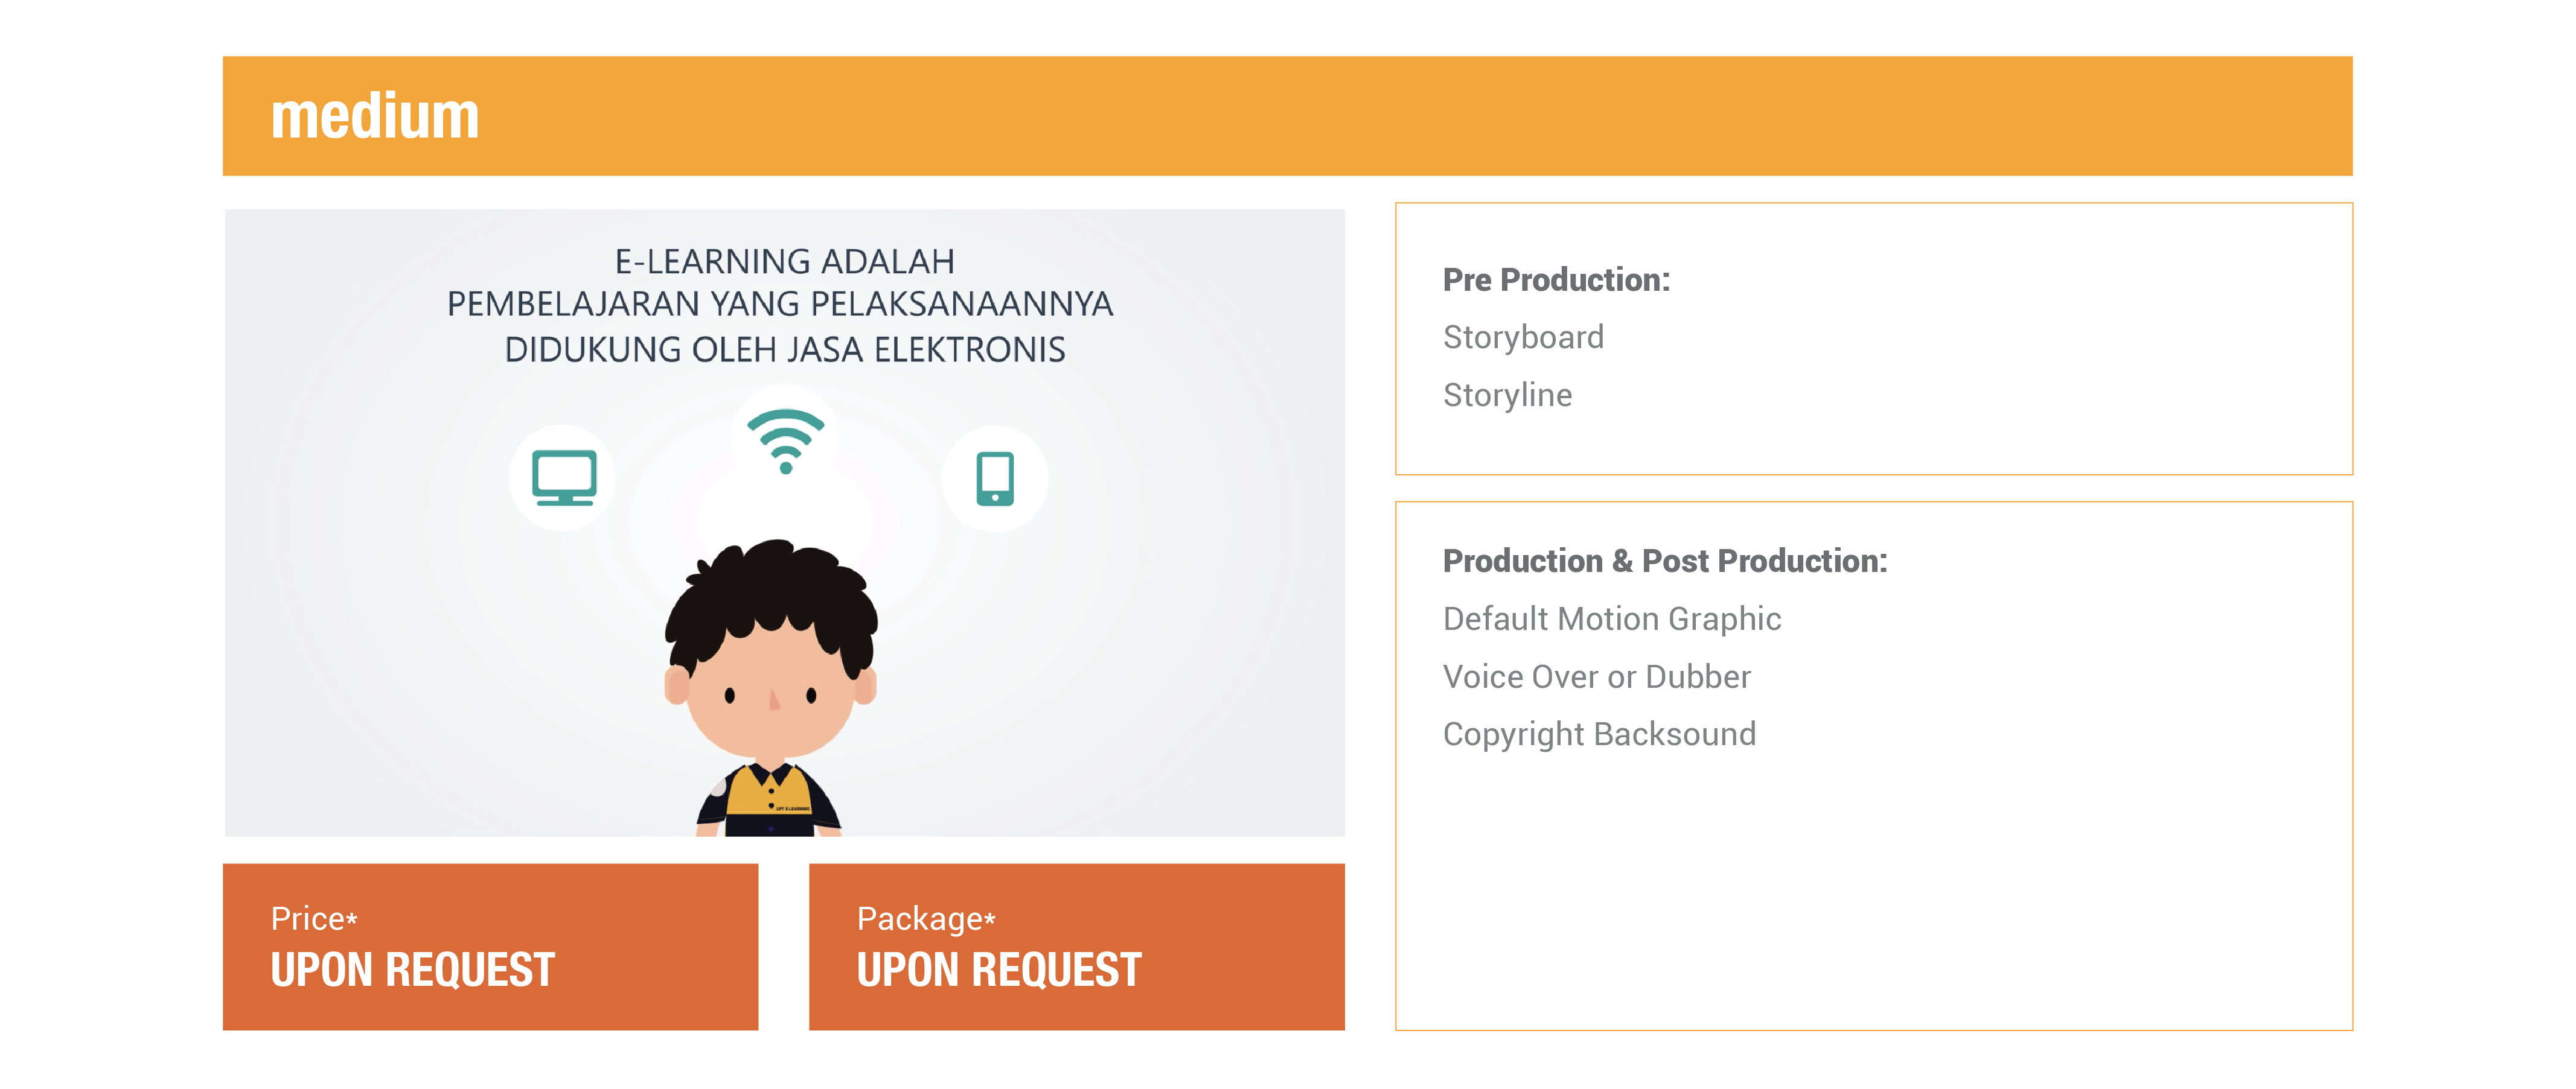
Task: Click the e-learning video preview thumbnail
Action: (785, 522)
